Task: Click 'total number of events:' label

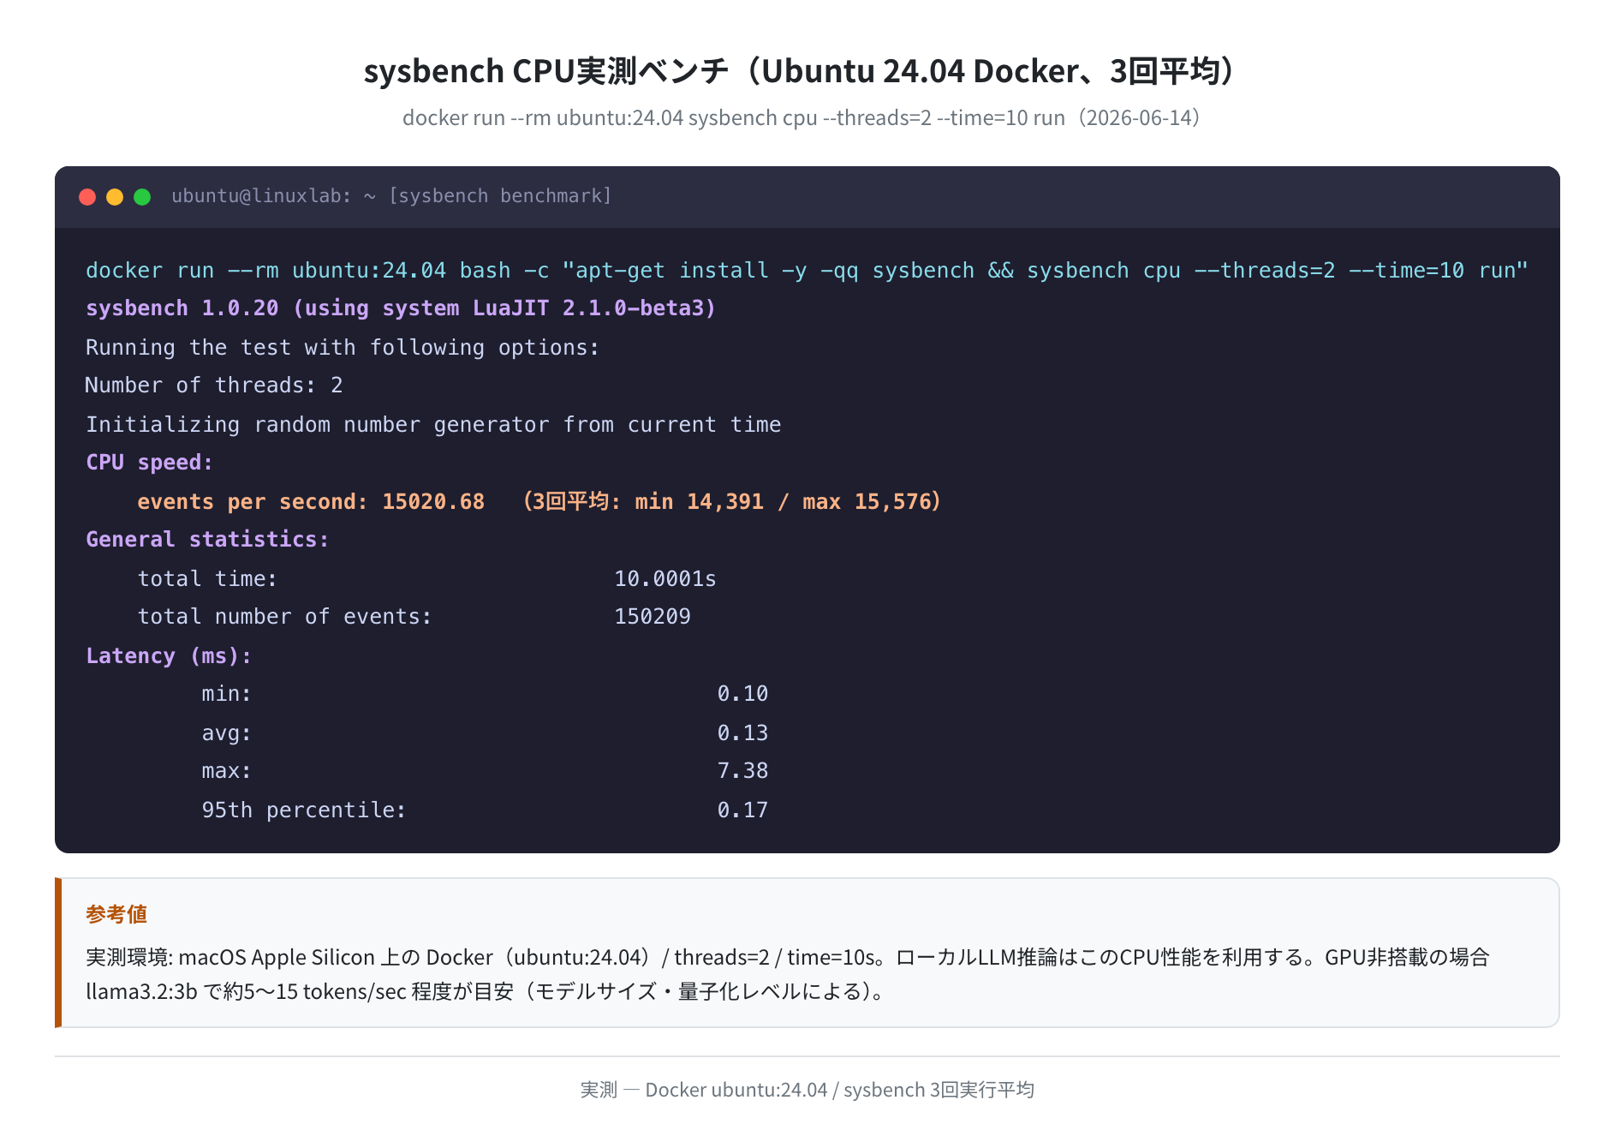Action: (285, 617)
